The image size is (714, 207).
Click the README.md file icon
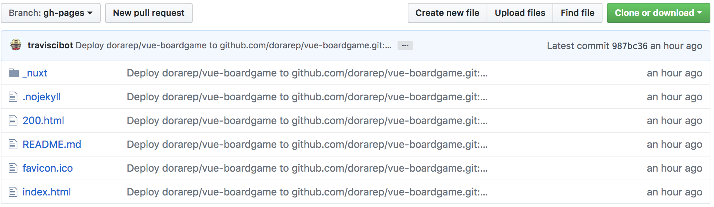tap(13, 144)
